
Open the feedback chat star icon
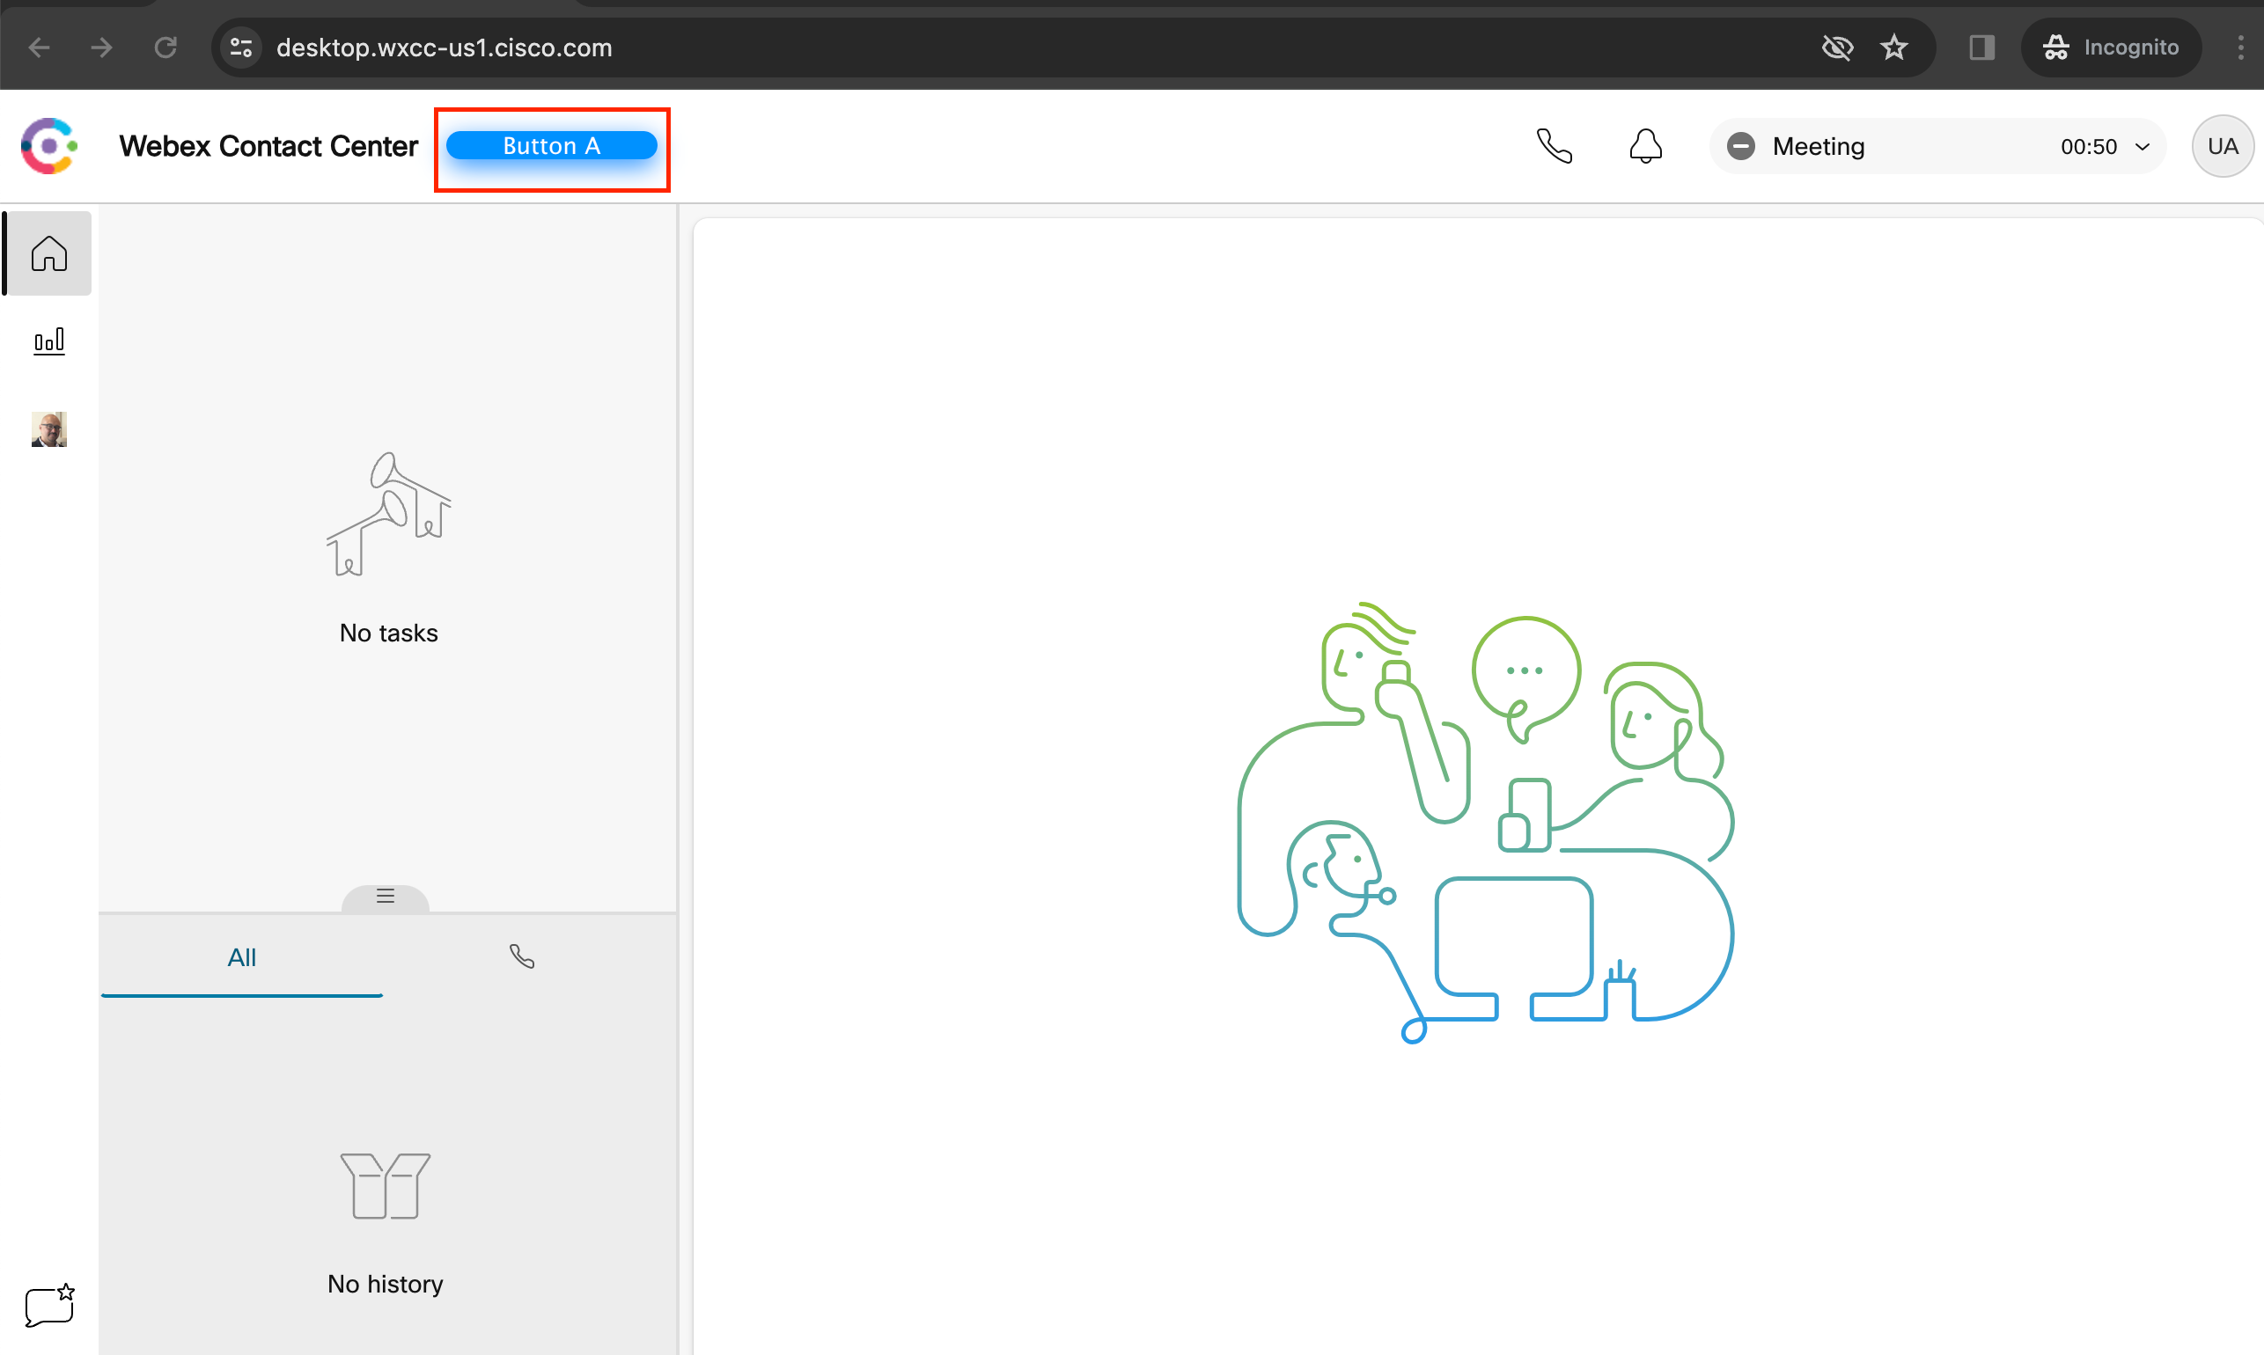pyautogui.click(x=49, y=1305)
